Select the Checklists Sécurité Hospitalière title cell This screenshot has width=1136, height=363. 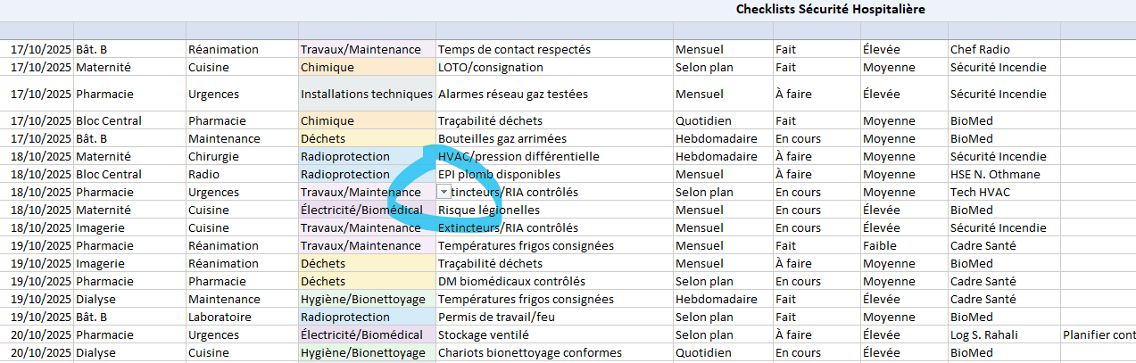click(830, 10)
